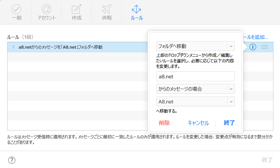Image resolution: width=280 pixels, height=168 pixels.
Task: Open the からのメッセージの場合 condition dropdown
Action: 195,89
